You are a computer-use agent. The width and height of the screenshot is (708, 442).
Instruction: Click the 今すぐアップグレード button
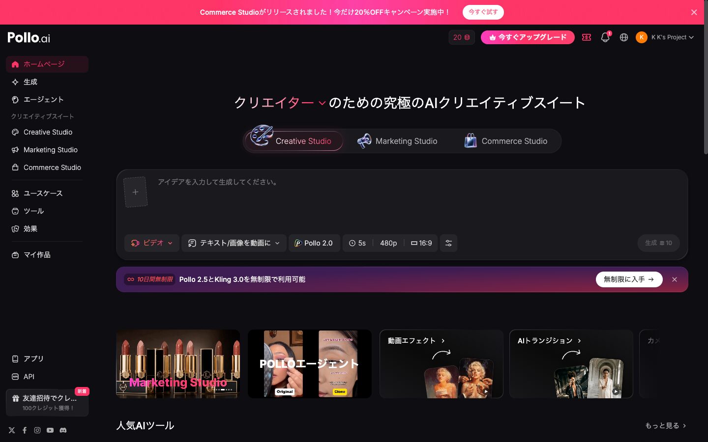pyautogui.click(x=528, y=37)
